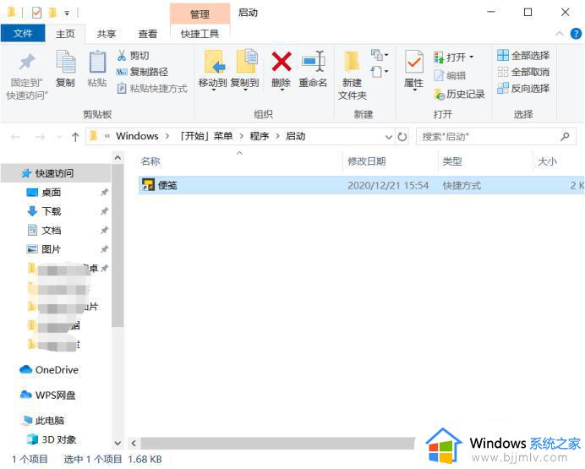Click the Forward navigation arrow
585x469 pixels.
point(40,137)
